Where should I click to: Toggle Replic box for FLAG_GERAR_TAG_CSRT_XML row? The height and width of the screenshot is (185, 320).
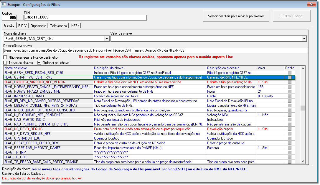click(x=289, y=77)
